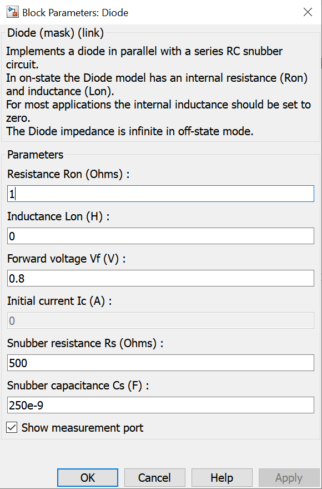This screenshot has height=489, width=322.
Task: Open Help for the Diode block
Action: tap(222, 477)
